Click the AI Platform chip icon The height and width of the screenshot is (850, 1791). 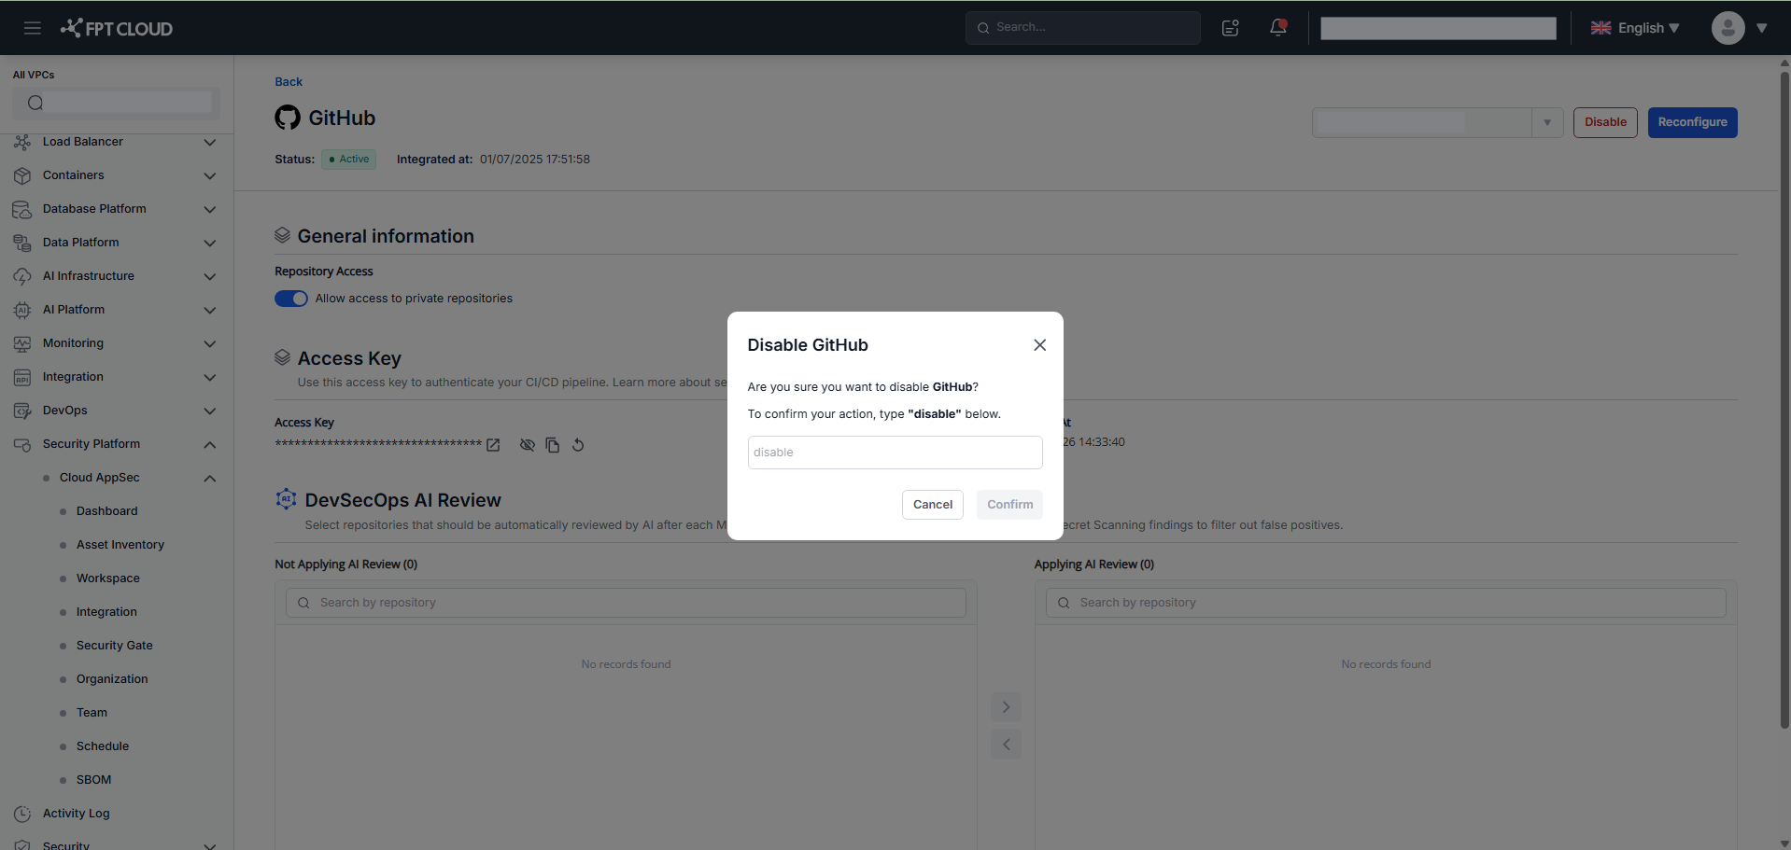22,310
